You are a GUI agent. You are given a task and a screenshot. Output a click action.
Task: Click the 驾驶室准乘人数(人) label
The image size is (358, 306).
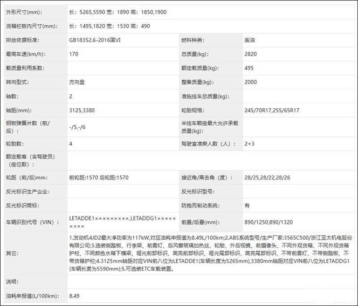point(208,144)
